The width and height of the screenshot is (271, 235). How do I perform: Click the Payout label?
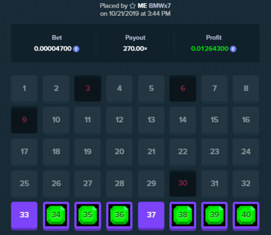[135, 37]
